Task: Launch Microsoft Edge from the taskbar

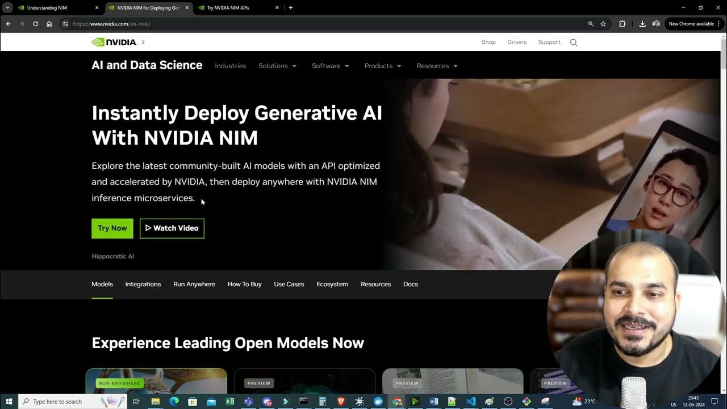Action: pyautogui.click(x=174, y=402)
